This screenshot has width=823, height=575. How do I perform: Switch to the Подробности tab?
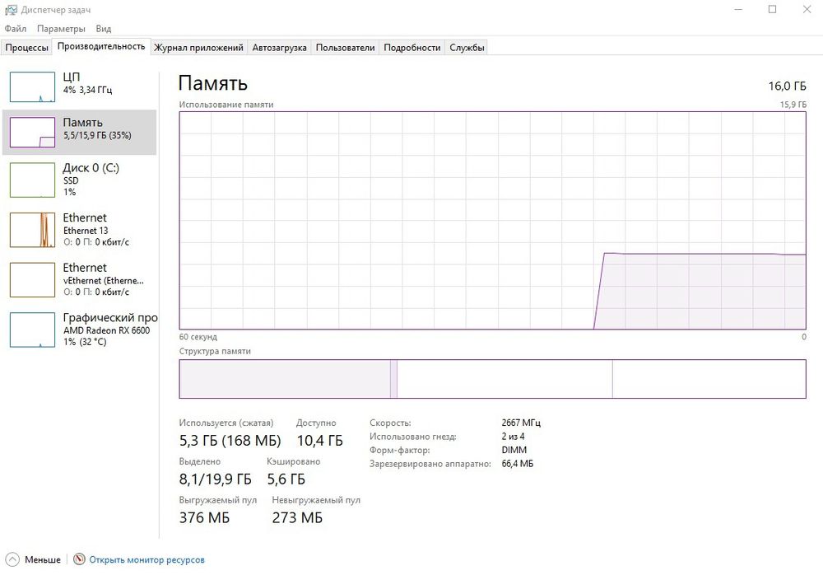click(x=411, y=48)
